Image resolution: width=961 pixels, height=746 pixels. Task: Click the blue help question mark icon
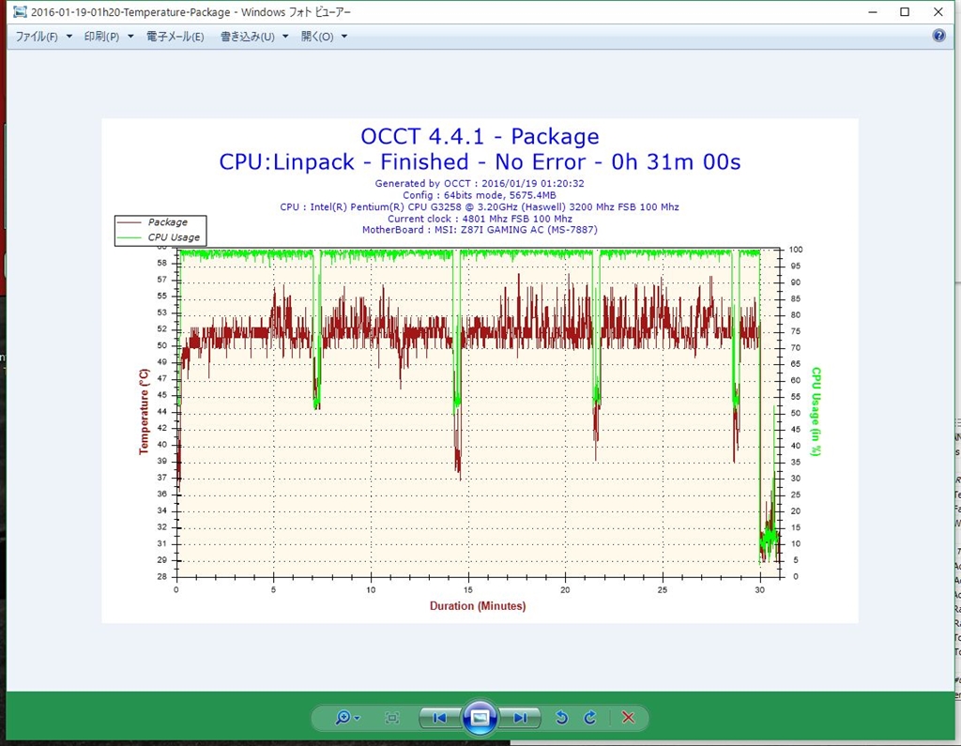(938, 36)
